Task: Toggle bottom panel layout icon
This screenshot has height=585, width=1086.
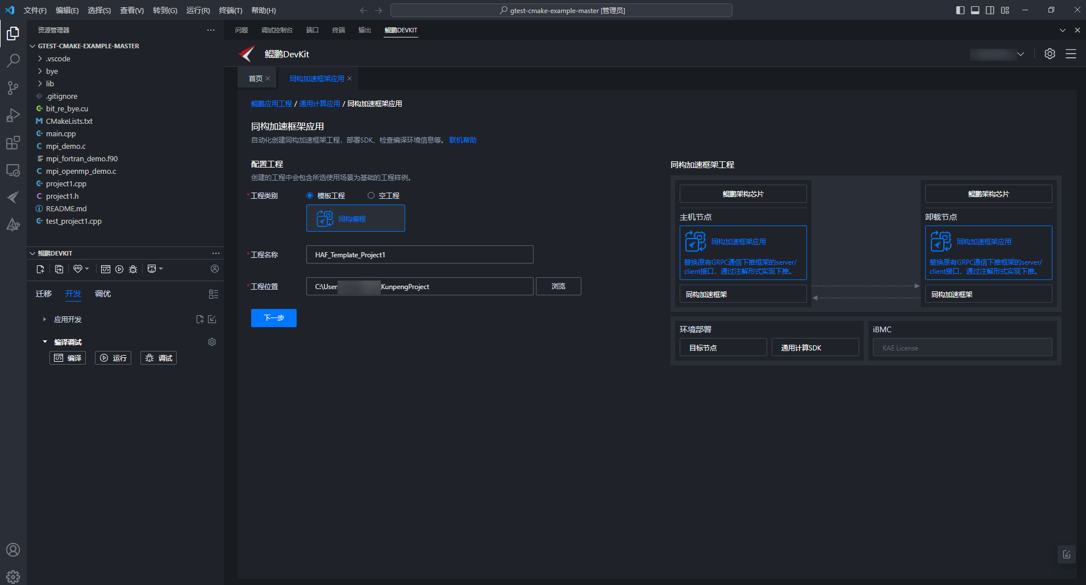Action: [975, 10]
